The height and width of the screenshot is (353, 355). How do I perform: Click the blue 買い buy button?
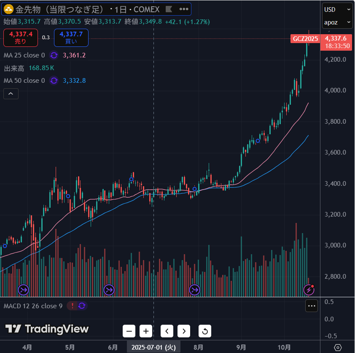pyautogui.click(x=71, y=38)
